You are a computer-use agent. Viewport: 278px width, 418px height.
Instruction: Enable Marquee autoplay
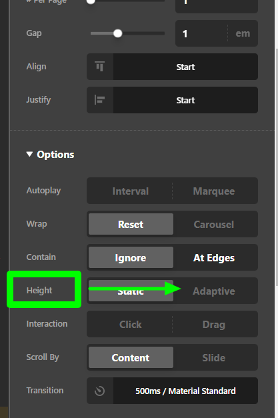point(214,191)
